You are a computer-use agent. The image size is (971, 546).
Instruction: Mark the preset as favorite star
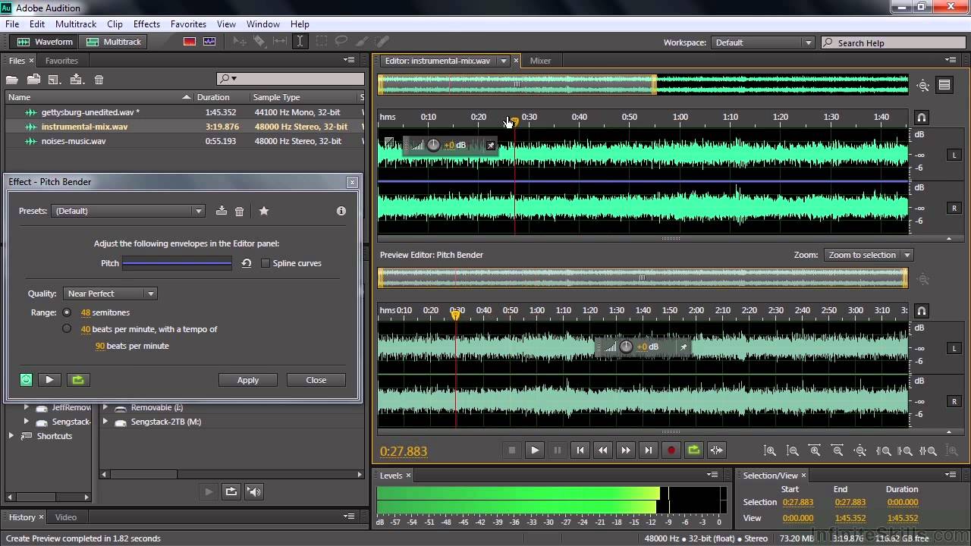(x=264, y=211)
